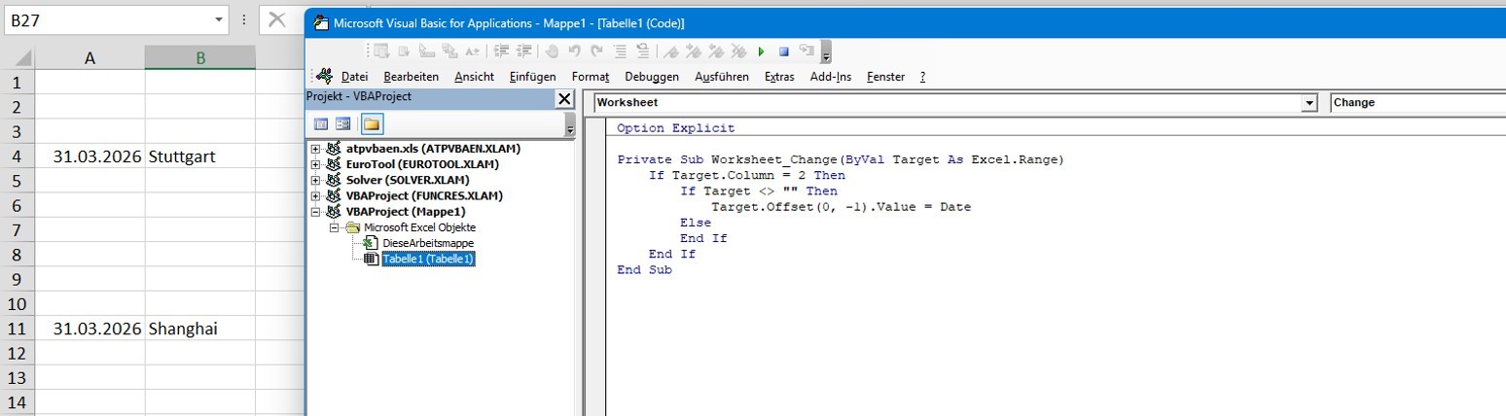Open the Project panel toolbar options arrow
Image resolution: width=1506 pixels, height=416 pixels.
coord(570,125)
